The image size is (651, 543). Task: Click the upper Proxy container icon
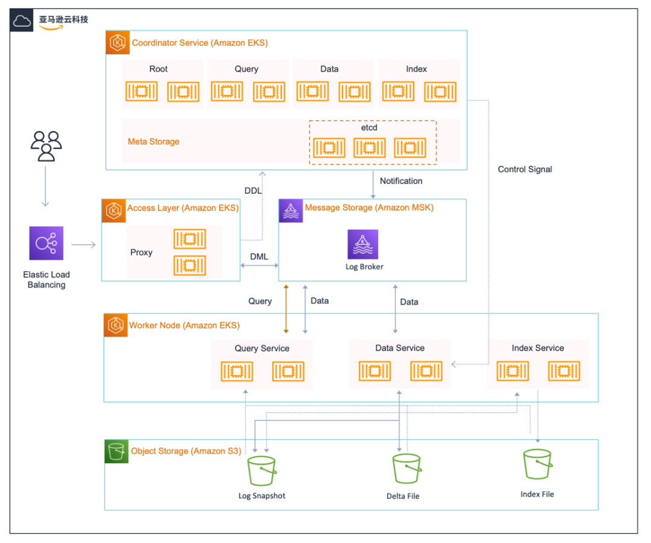click(x=190, y=239)
